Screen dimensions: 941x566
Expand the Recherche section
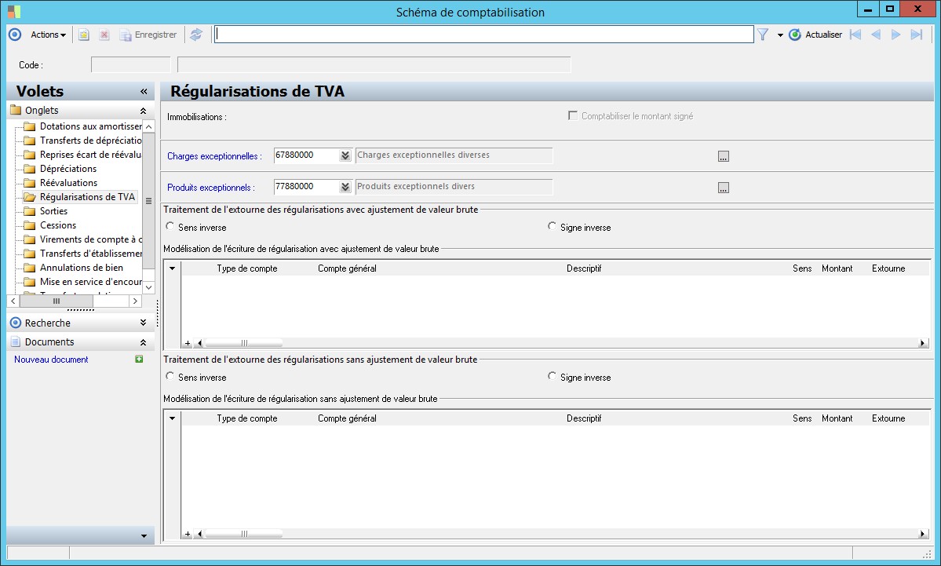tap(143, 323)
